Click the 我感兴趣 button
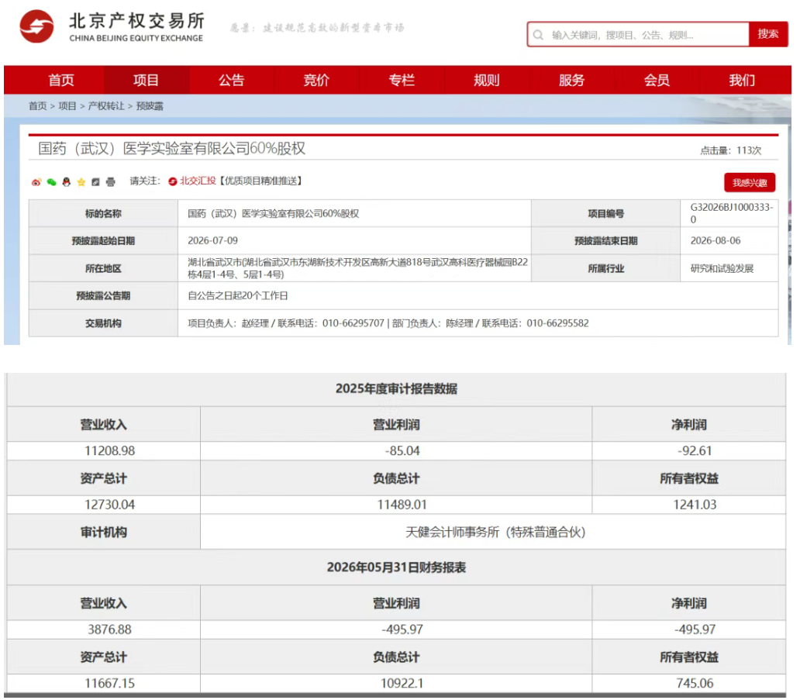The height and width of the screenshot is (700, 800). 750,183
